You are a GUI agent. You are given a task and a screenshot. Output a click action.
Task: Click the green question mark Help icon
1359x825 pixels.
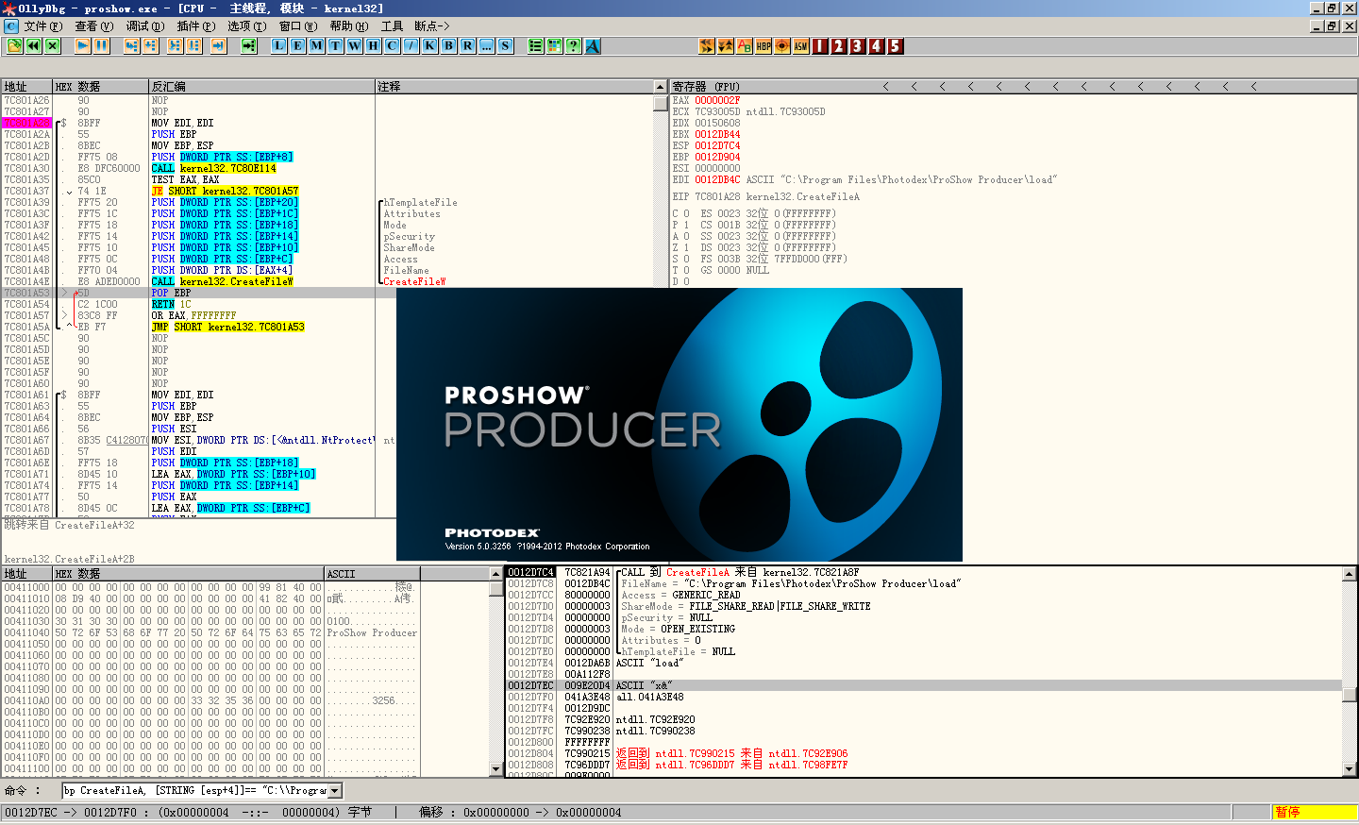pos(574,45)
